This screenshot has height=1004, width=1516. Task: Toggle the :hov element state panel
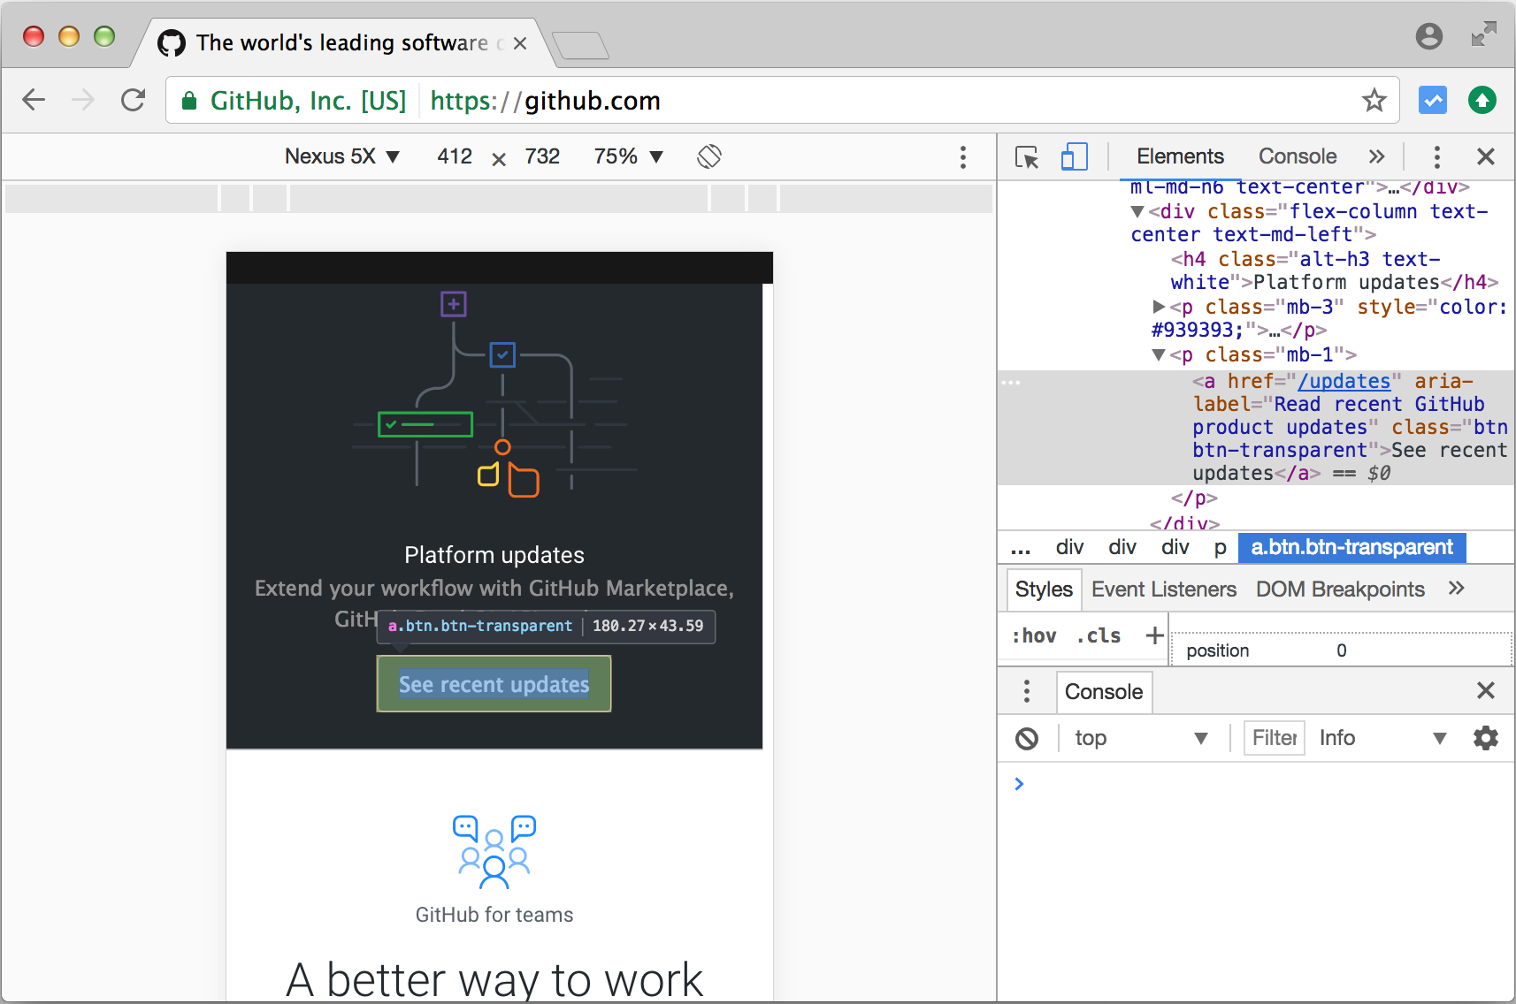coord(1034,636)
